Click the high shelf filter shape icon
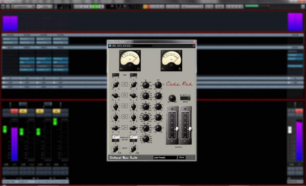This screenshot has height=186, width=306. (x=125, y=84)
